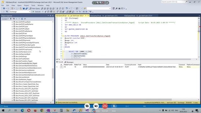The image size is (201, 113).
Task: Toggle Include Actual Execution Plan
Action: (58, 12)
